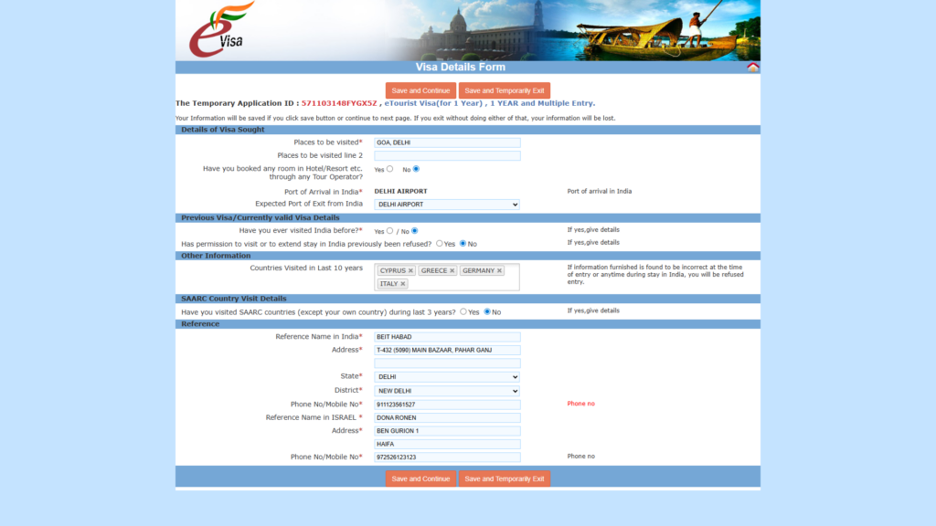Remove ITALY tag from countries list

pyautogui.click(x=402, y=284)
